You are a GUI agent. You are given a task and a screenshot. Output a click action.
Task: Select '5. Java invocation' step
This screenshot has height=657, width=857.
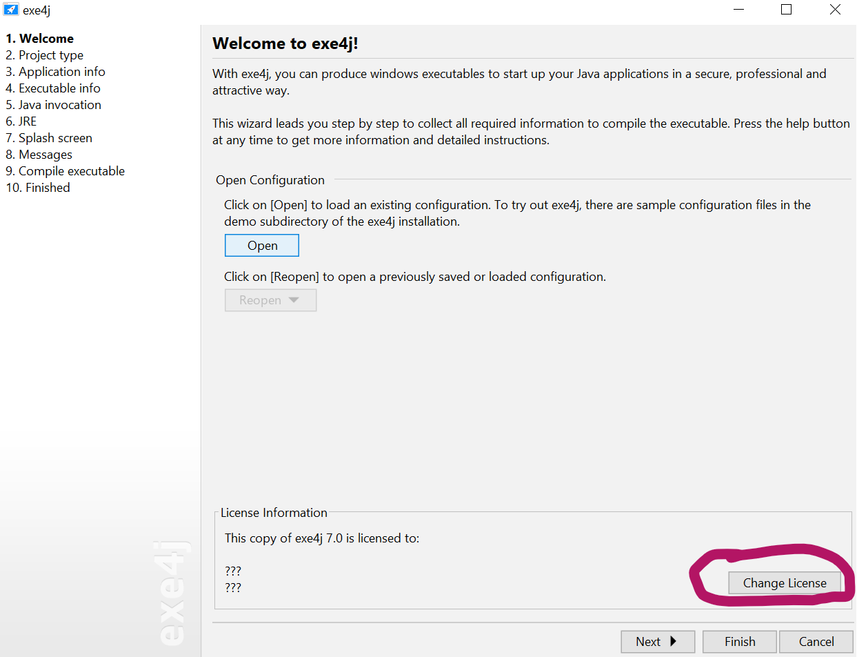(54, 105)
